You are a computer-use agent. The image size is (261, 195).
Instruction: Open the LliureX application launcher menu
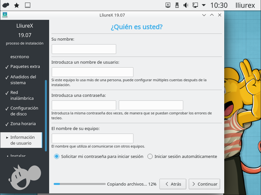tap(6, 5)
